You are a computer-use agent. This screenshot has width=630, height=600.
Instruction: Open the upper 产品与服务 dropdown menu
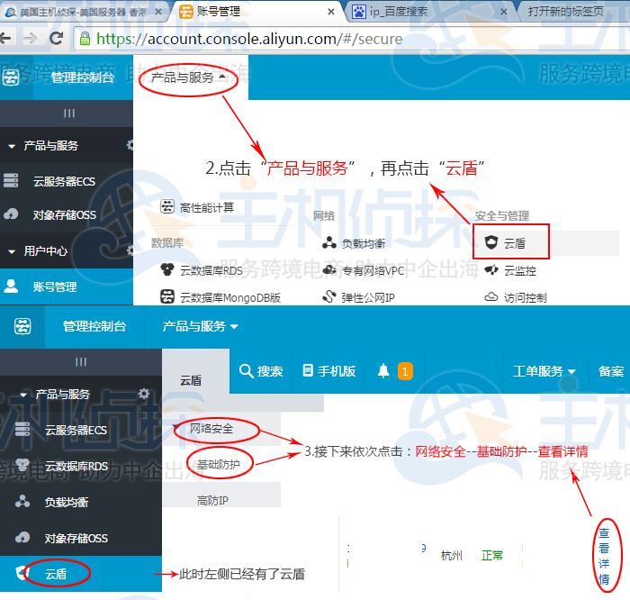188,77
